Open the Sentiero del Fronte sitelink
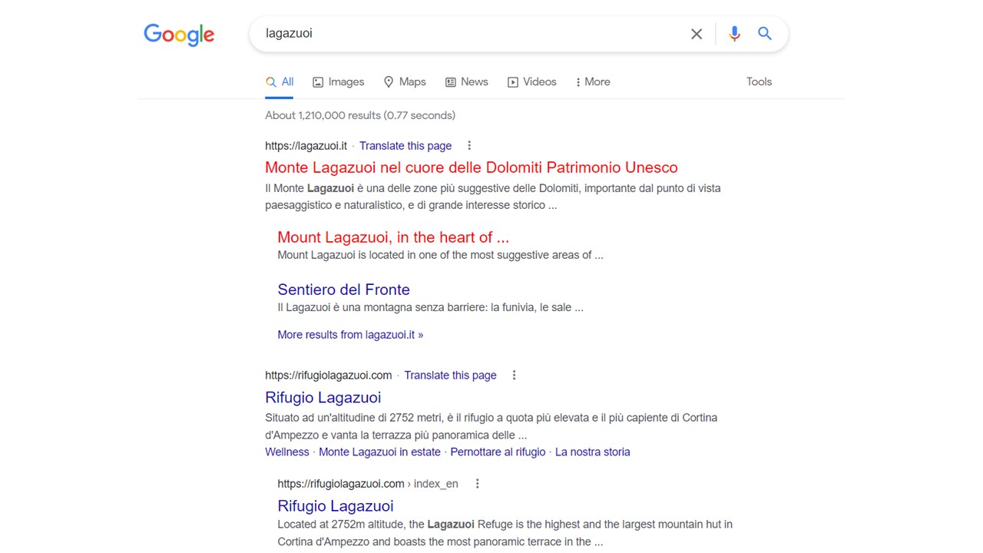This screenshot has height=553, width=983. [x=343, y=290]
